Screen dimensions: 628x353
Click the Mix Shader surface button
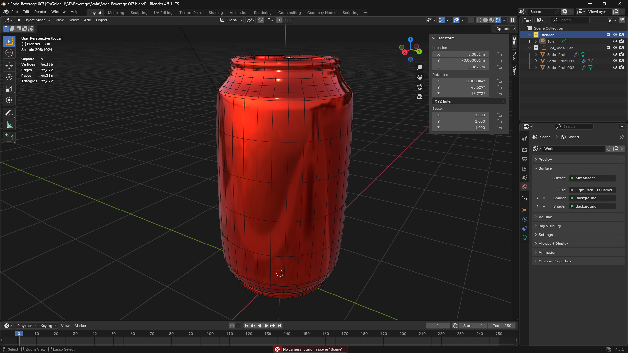[592, 178]
